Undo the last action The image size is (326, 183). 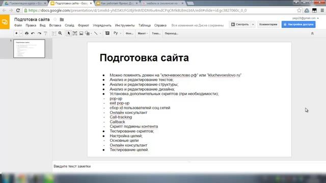click(x=33, y=33)
